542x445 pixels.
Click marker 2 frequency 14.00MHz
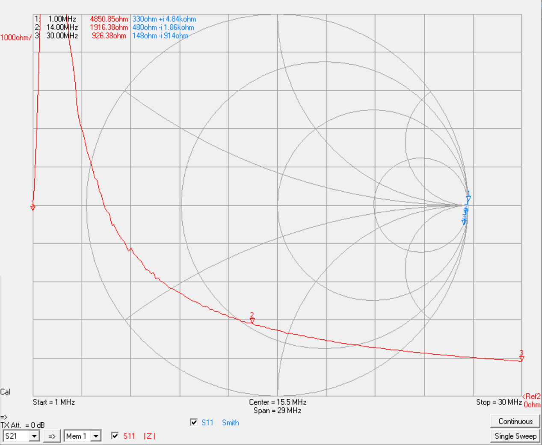(62, 27)
